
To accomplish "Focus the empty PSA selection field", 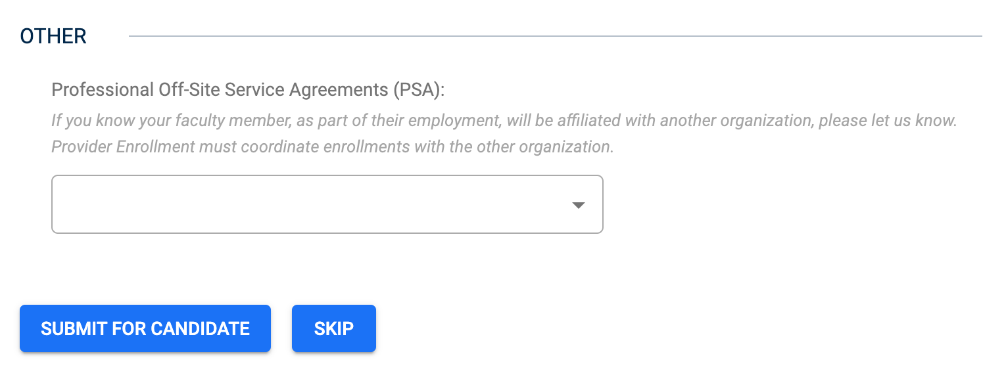I will 327,204.
